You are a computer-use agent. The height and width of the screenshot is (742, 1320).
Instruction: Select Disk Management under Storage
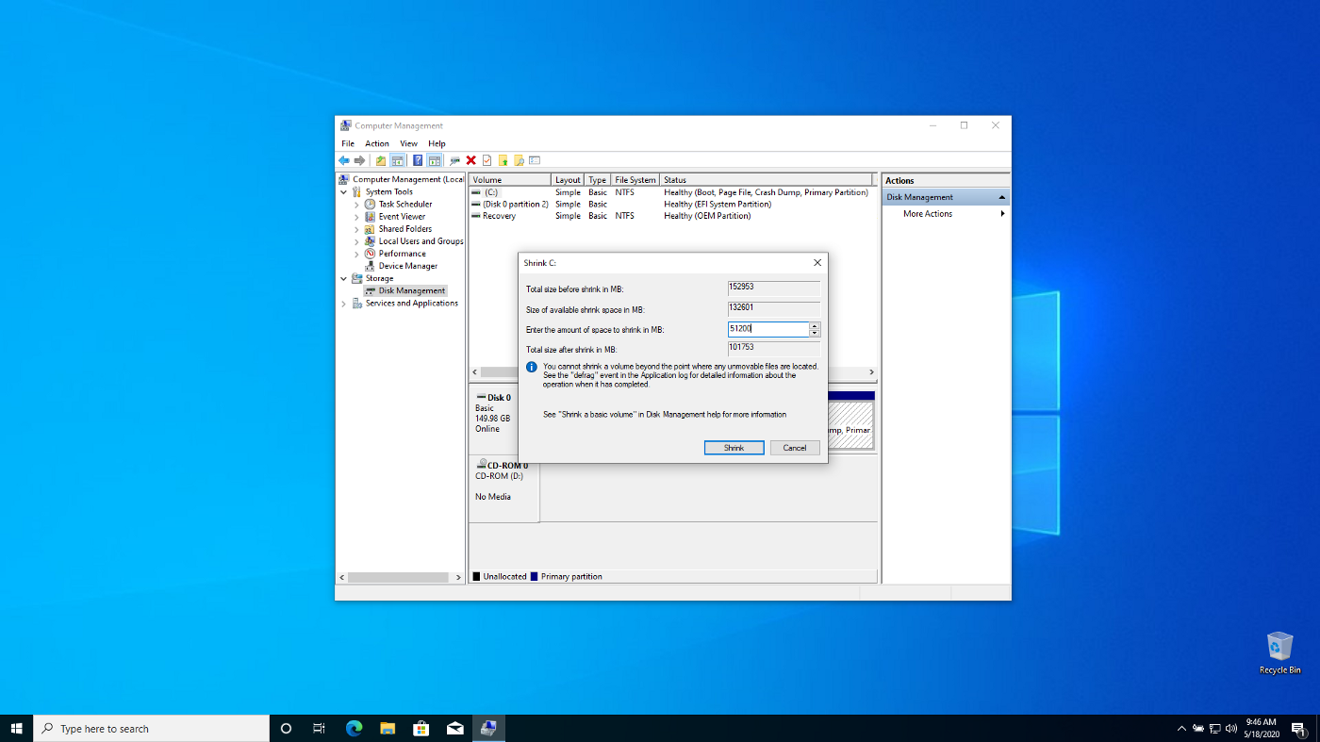[x=412, y=290]
